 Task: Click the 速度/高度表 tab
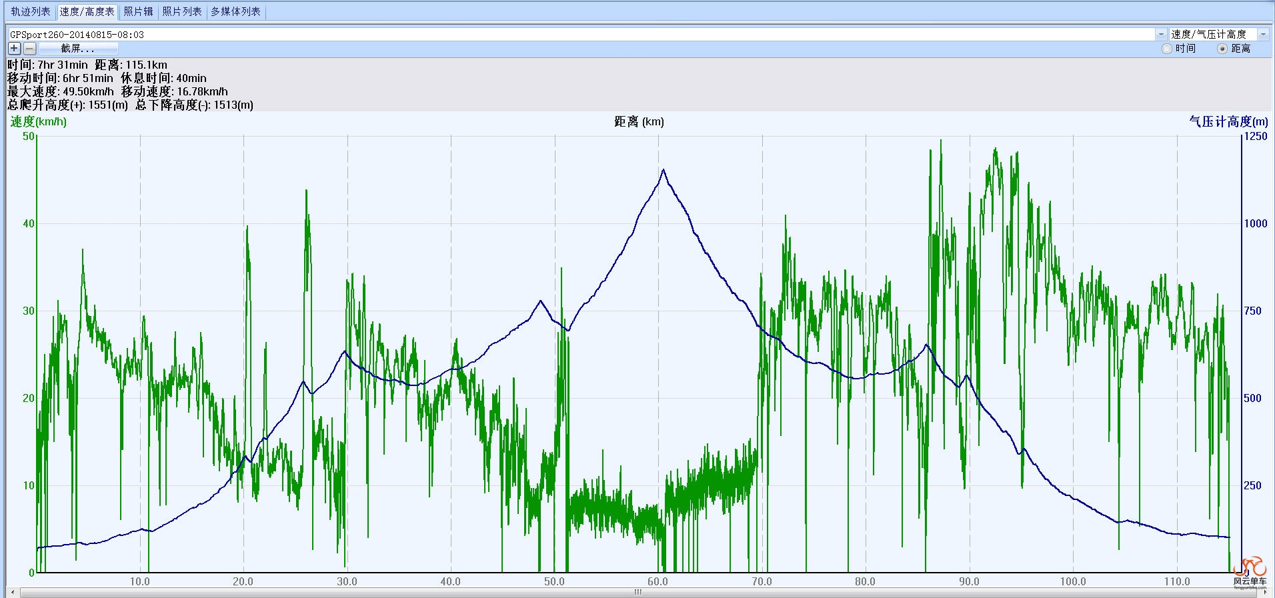click(87, 11)
